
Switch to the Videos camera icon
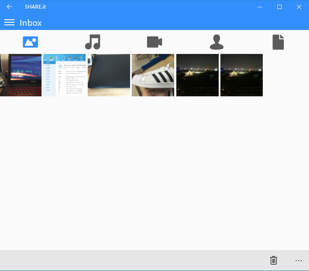point(154,42)
